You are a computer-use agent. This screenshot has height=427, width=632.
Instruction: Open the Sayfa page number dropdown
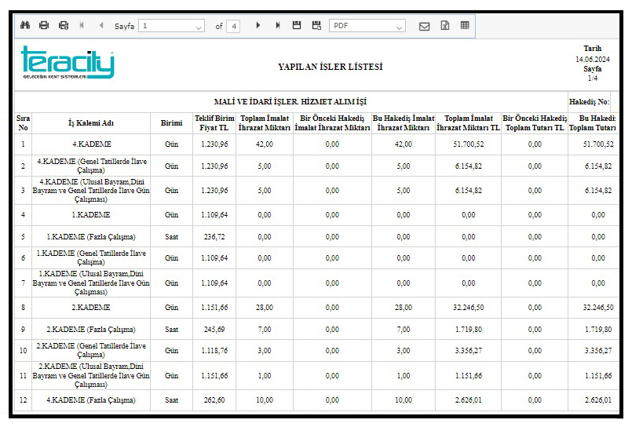(x=172, y=26)
